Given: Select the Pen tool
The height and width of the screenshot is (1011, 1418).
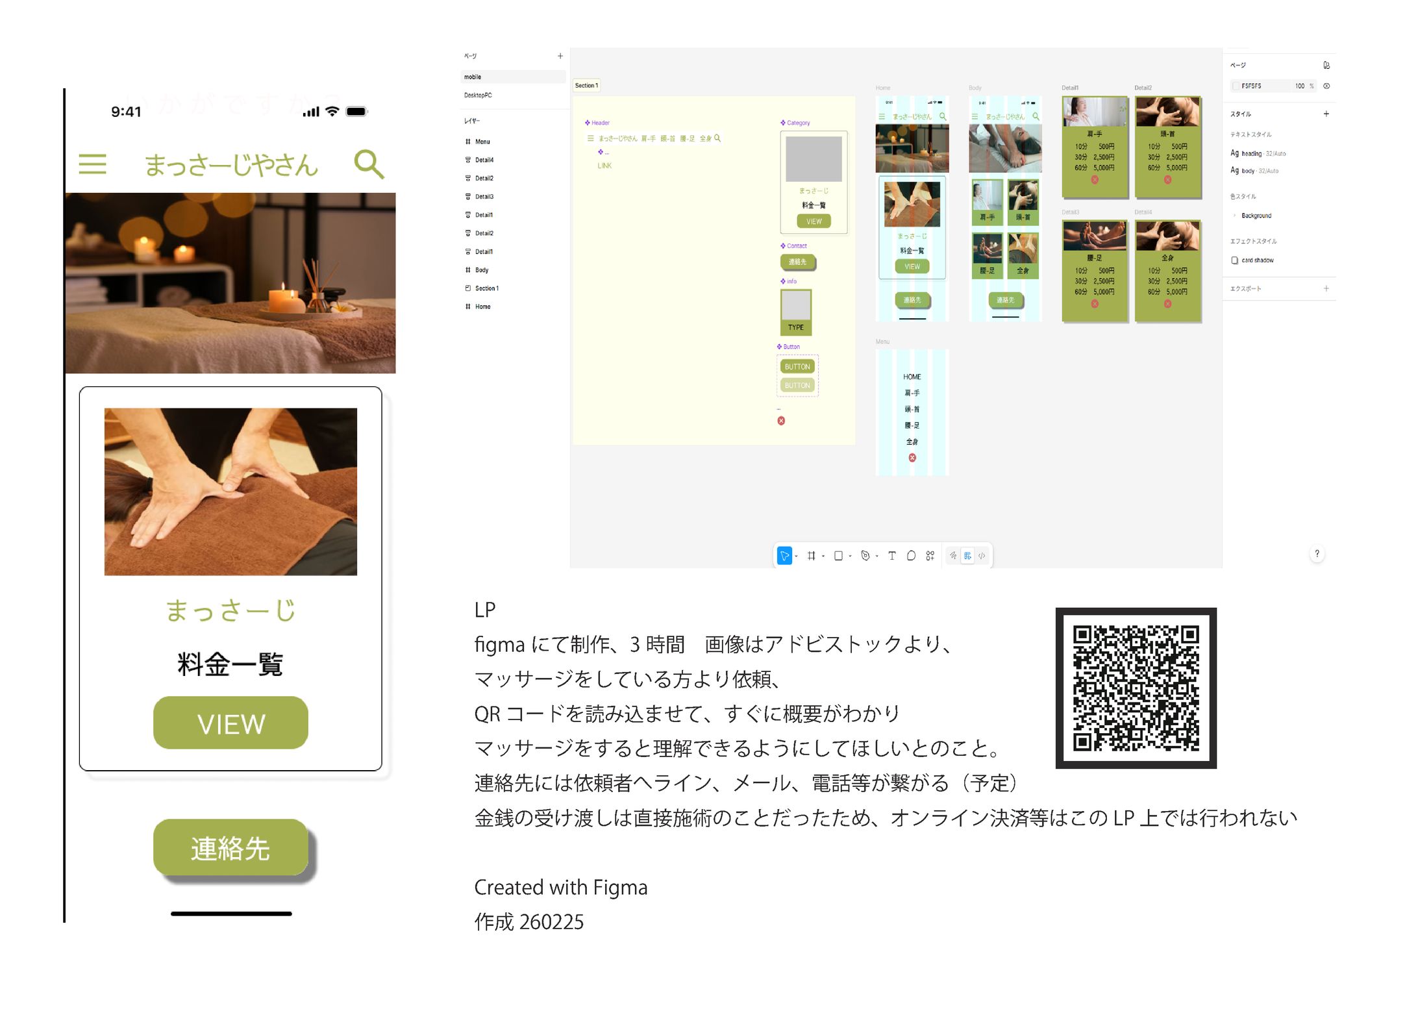Looking at the screenshot, I should point(865,556).
